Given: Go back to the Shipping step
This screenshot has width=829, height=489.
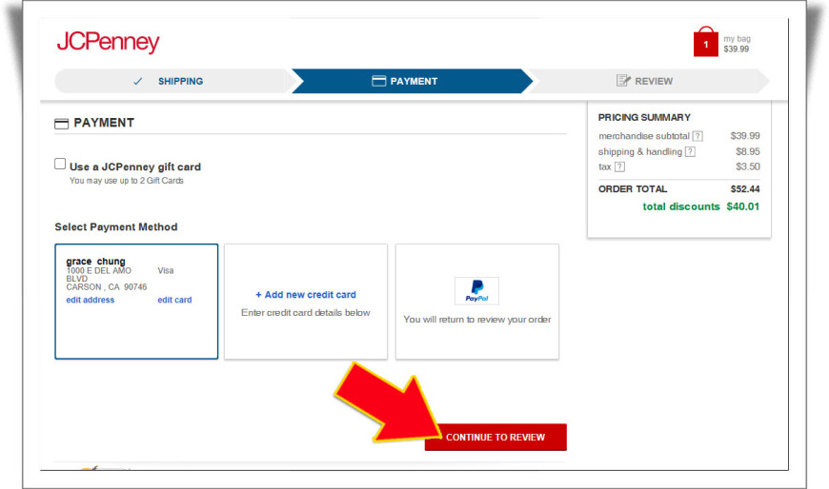Looking at the screenshot, I should [x=174, y=81].
